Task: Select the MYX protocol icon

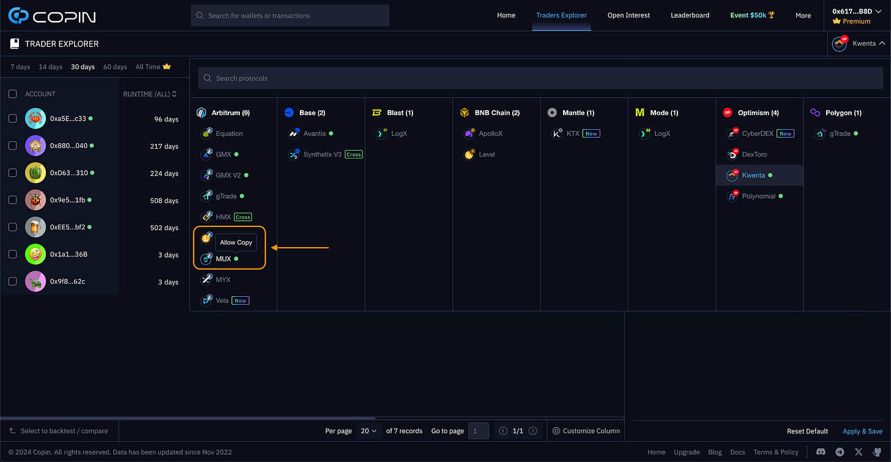Action: pos(206,280)
